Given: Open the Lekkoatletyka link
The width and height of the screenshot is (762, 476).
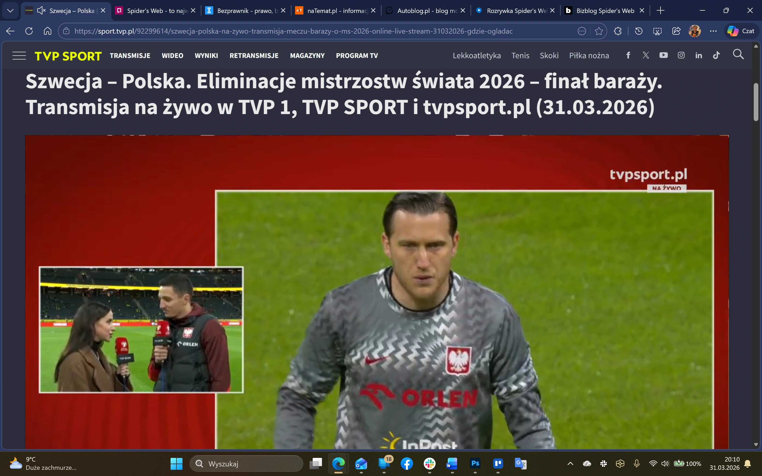Looking at the screenshot, I should 477,55.
